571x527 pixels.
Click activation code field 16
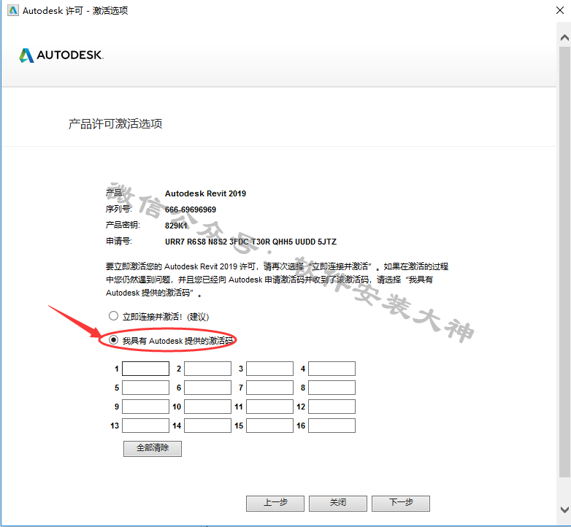click(x=332, y=426)
